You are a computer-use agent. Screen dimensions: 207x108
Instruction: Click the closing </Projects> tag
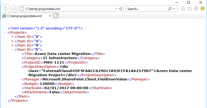click(18, 100)
